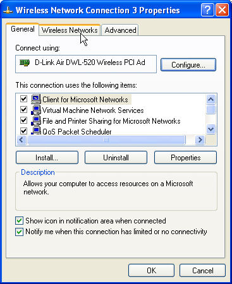Click OK to confirm connection properties
The height and width of the screenshot is (284, 232).
(x=151, y=271)
